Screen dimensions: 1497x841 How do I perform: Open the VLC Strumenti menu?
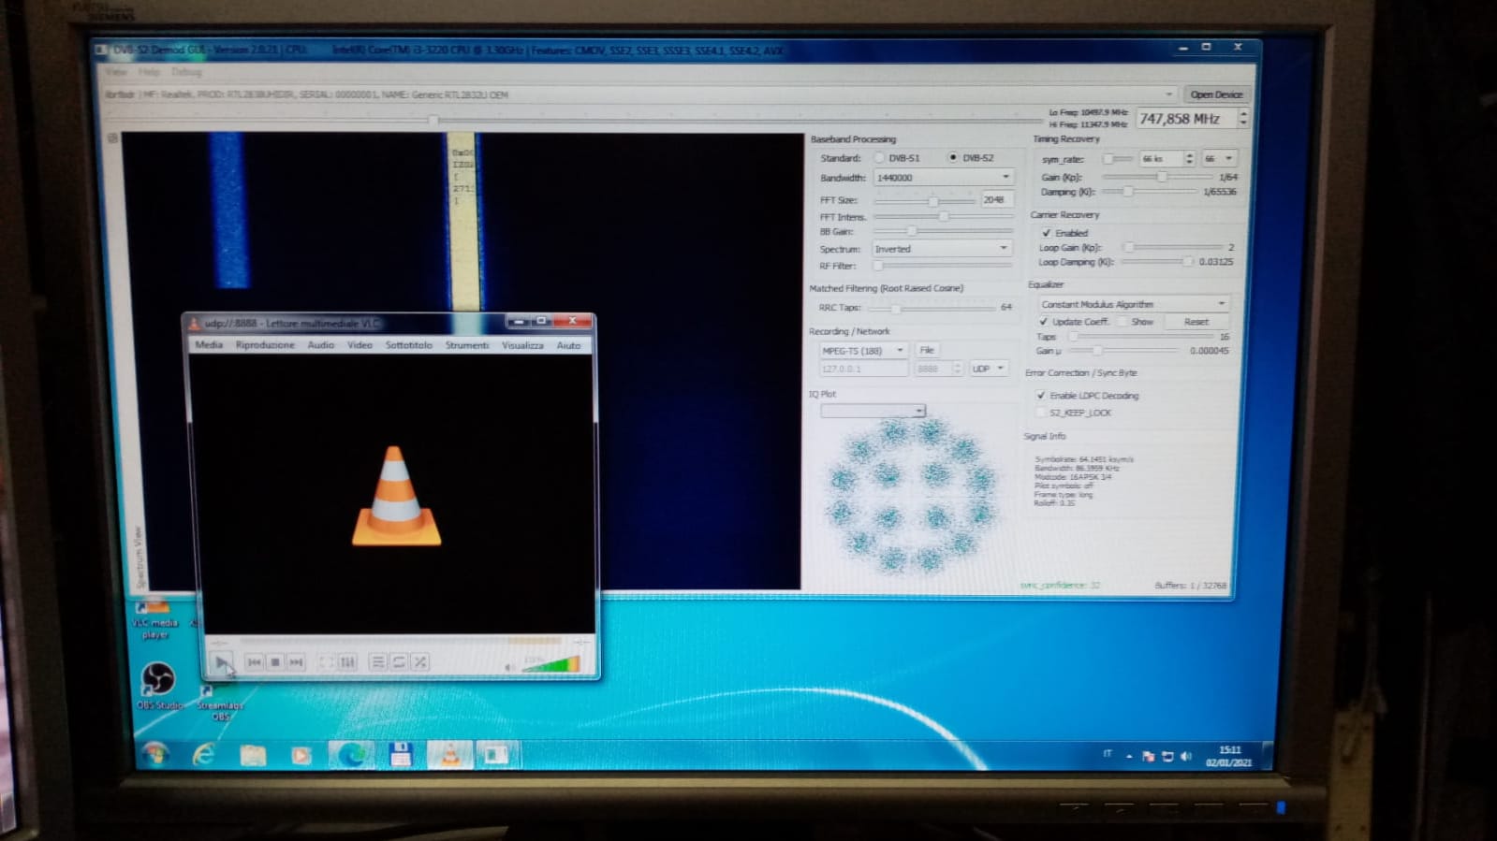(x=467, y=345)
